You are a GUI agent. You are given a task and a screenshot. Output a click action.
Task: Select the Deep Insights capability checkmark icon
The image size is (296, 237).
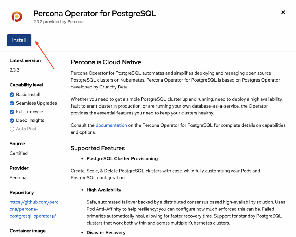(12, 120)
